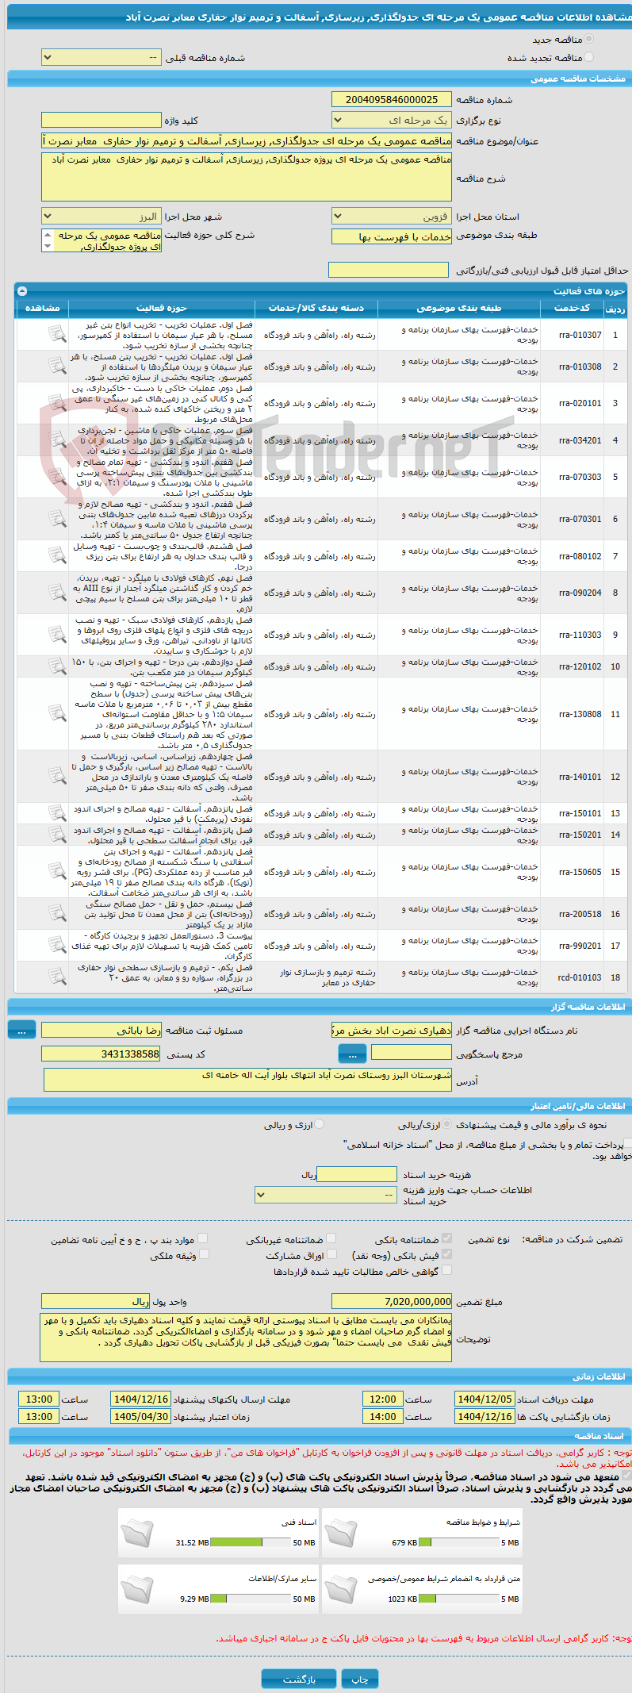The image size is (632, 1693).
Task: Open the view icon for row rra-150201
Action: point(57,835)
